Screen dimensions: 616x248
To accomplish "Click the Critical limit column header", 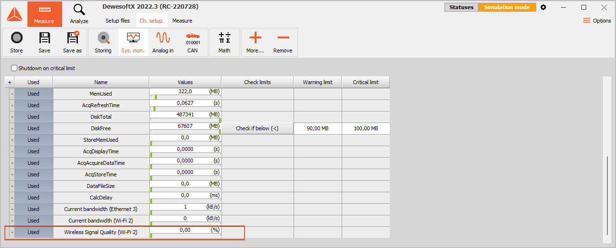I will pos(366,82).
